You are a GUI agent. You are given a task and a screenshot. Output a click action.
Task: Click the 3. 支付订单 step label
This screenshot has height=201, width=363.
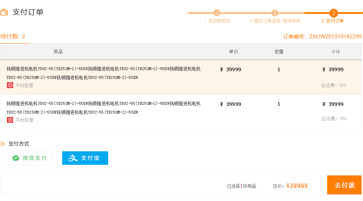click(333, 21)
